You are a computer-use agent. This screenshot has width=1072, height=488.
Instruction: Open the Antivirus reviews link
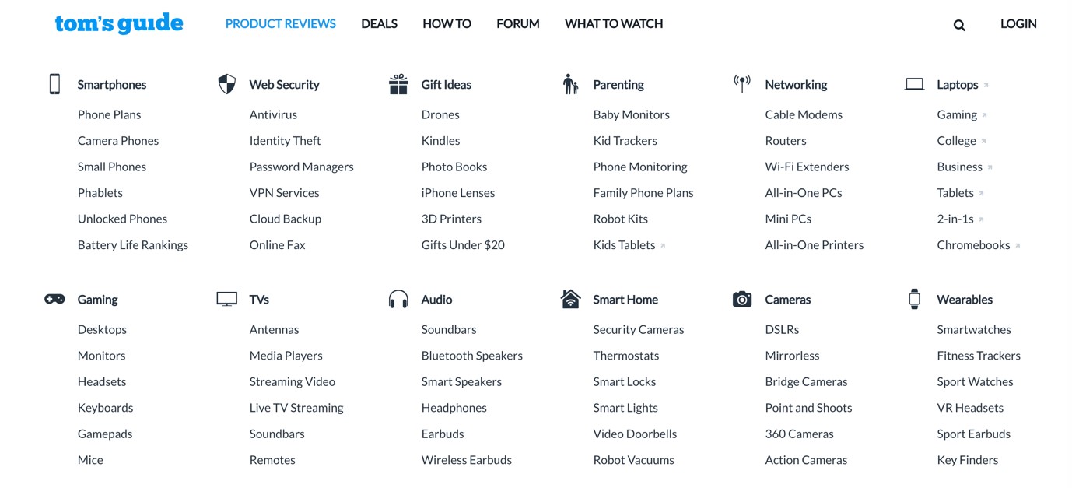(x=273, y=114)
